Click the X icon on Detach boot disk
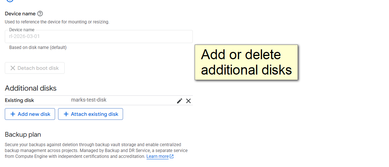The image size is (389, 167). 13,68
